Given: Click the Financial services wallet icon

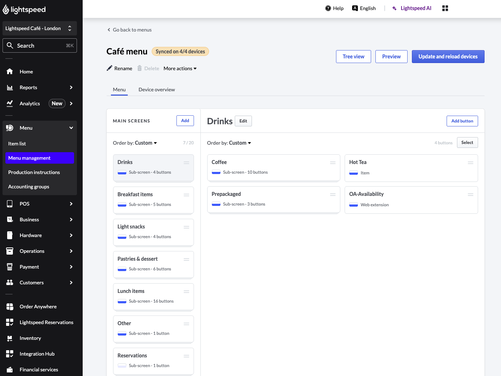Looking at the screenshot, I should 10,370.
